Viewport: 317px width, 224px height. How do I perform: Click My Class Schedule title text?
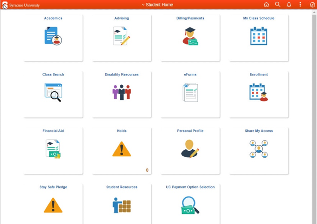pyautogui.click(x=259, y=18)
